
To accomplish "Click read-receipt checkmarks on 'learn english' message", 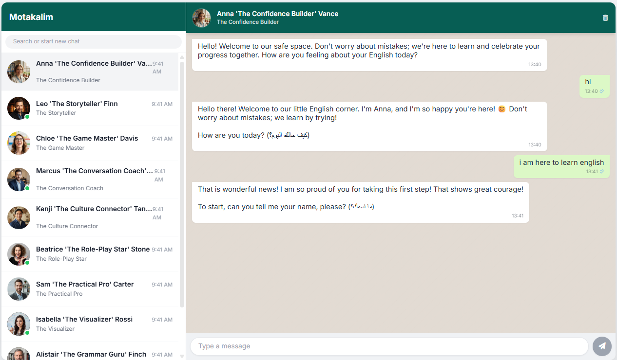I will pyautogui.click(x=602, y=171).
